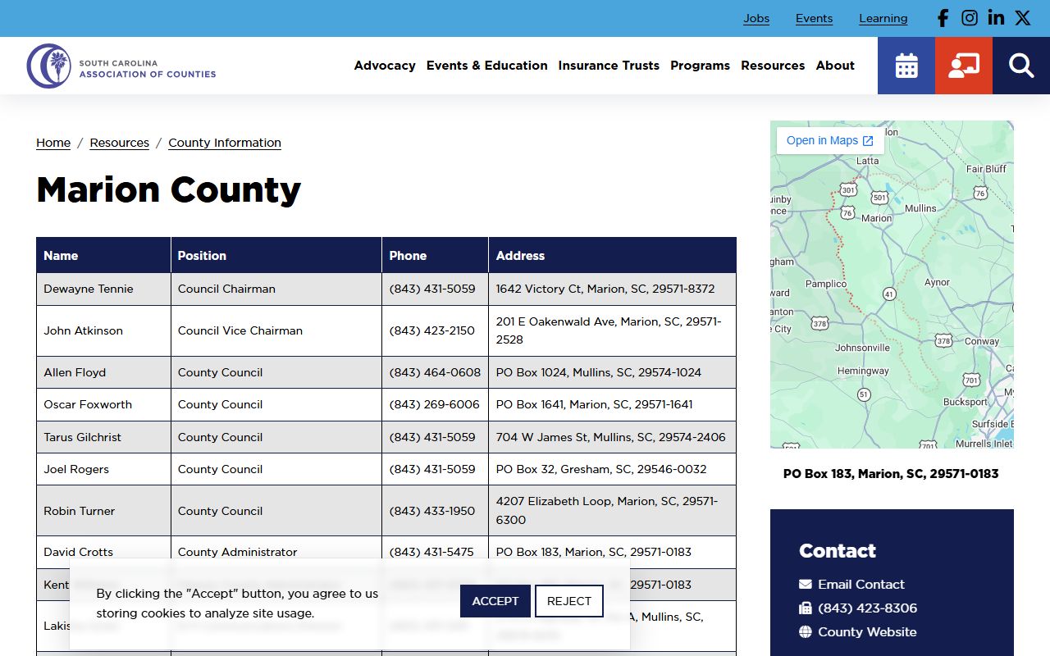This screenshot has height=656, width=1050.
Task: Click address 704 W James St, Mullins
Action: coord(611,438)
